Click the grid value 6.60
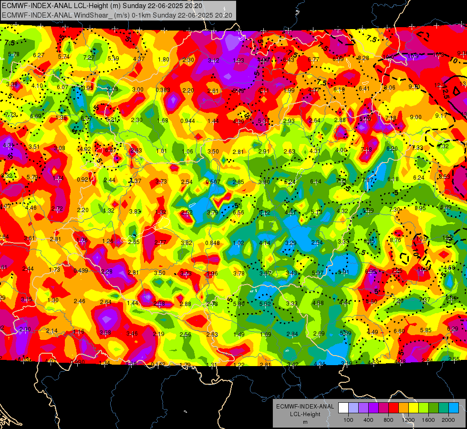 pyautogui.click(x=399, y=331)
